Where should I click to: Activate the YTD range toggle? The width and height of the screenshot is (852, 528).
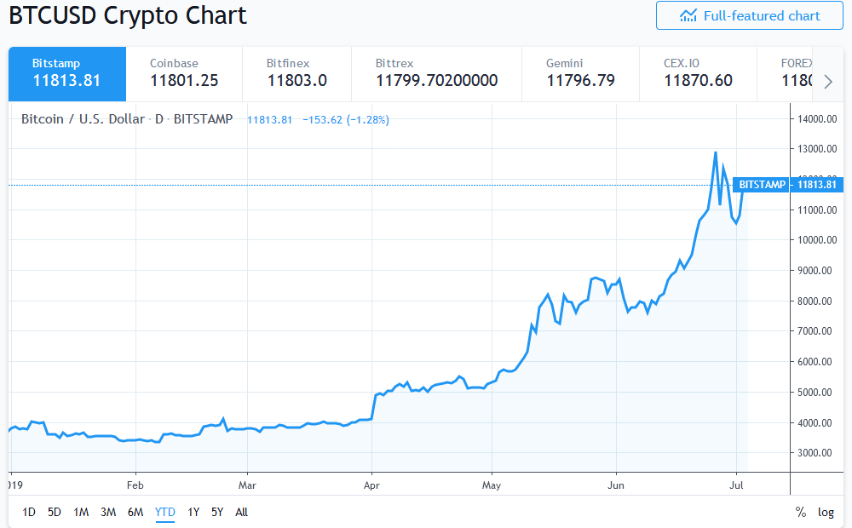[x=164, y=512]
